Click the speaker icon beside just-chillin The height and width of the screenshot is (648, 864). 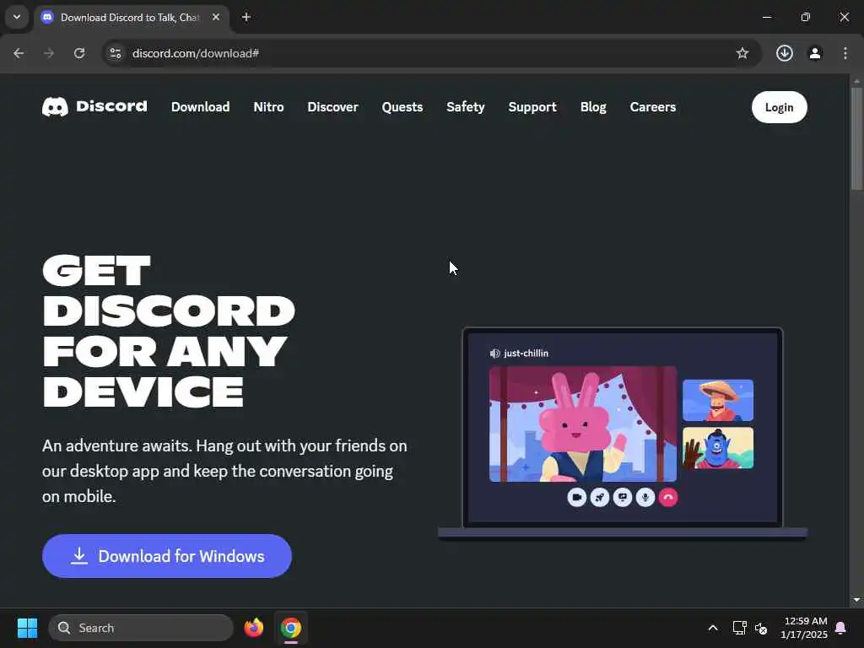tap(494, 354)
